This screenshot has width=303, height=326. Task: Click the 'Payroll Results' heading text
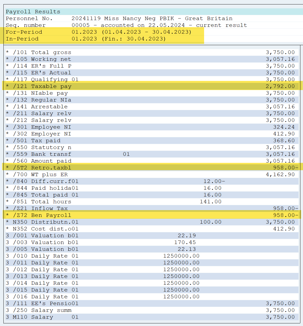(x=33, y=12)
